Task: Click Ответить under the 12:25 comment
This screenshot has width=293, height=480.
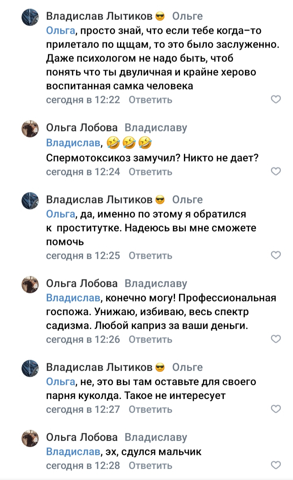Action: click(x=151, y=255)
